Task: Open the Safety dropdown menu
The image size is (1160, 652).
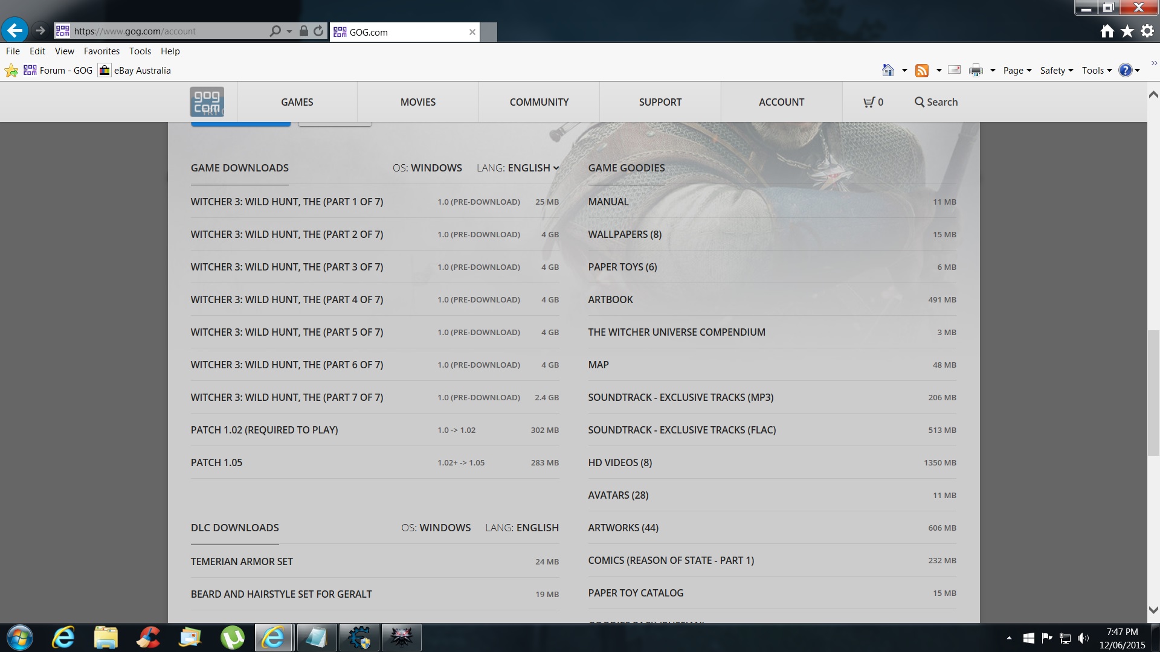Action: (x=1057, y=71)
